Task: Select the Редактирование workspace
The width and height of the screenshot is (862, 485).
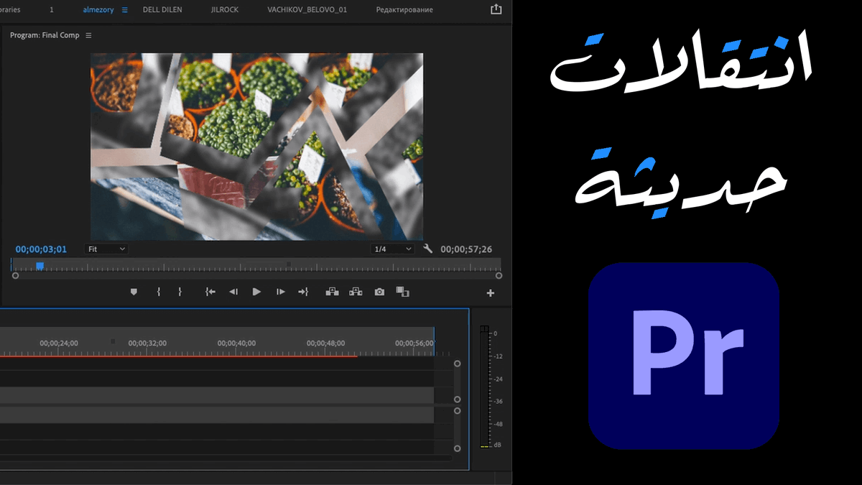Action: [x=404, y=10]
